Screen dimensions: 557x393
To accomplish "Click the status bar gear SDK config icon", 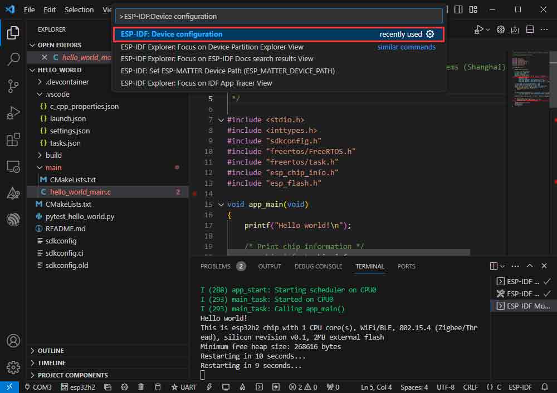I will pyautogui.click(x=124, y=387).
